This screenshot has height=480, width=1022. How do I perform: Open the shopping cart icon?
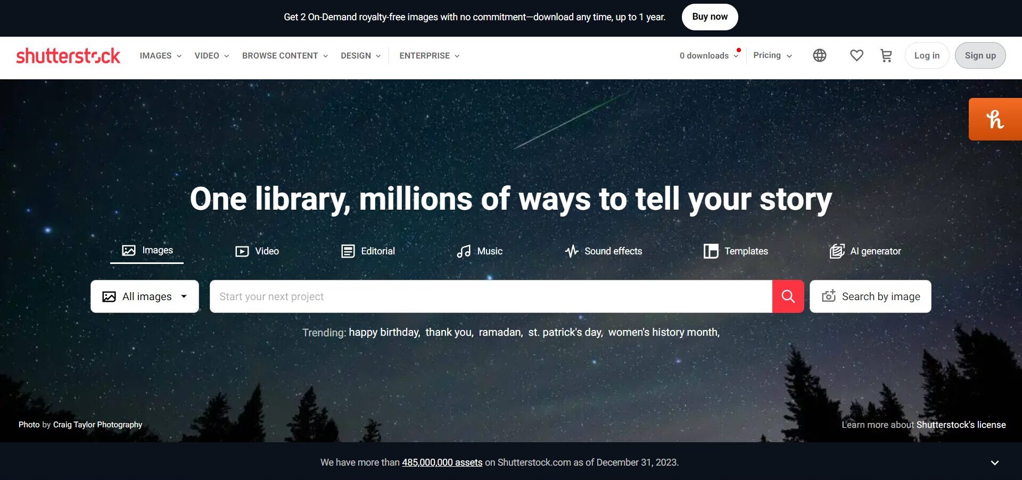coord(886,55)
